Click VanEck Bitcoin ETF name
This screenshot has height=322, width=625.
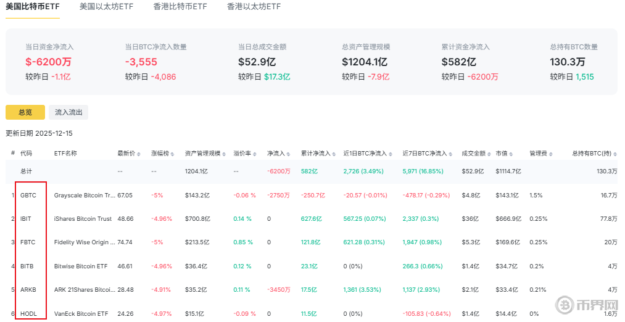pos(81,313)
